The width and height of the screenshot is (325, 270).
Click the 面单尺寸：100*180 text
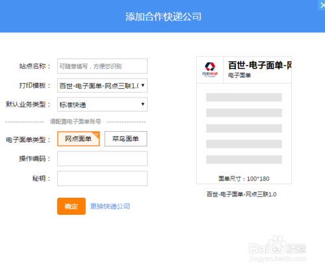tap(244, 178)
